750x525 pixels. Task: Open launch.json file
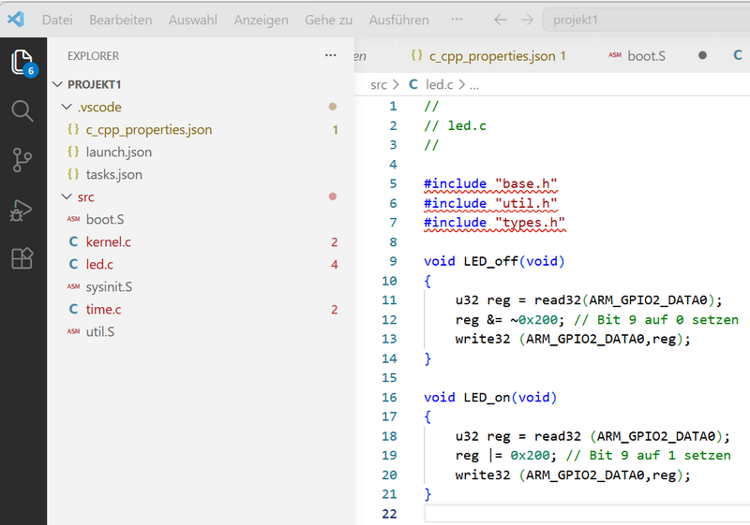pyautogui.click(x=119, y=153)
